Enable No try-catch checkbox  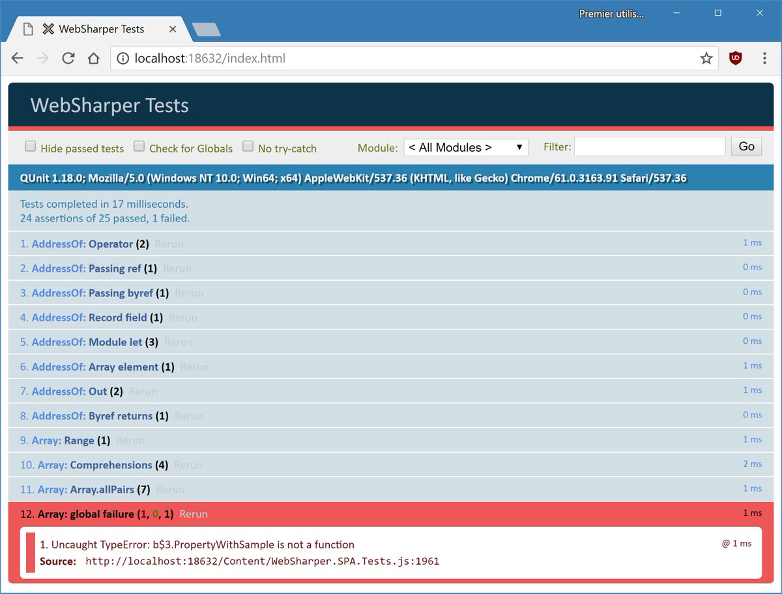point(248,147)
